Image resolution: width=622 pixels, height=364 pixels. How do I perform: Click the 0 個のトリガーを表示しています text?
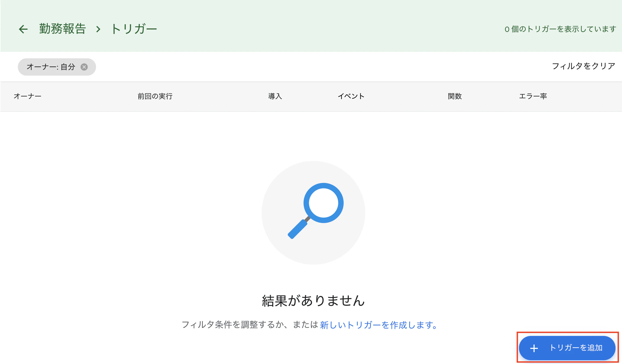(x=560, y=29)
